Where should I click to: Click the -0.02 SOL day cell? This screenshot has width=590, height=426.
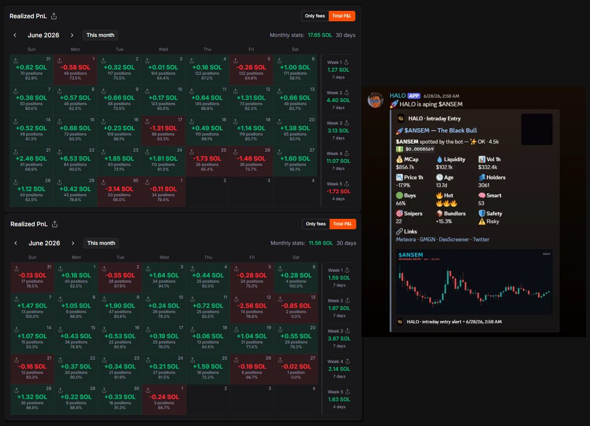click(x=296, y=369)
